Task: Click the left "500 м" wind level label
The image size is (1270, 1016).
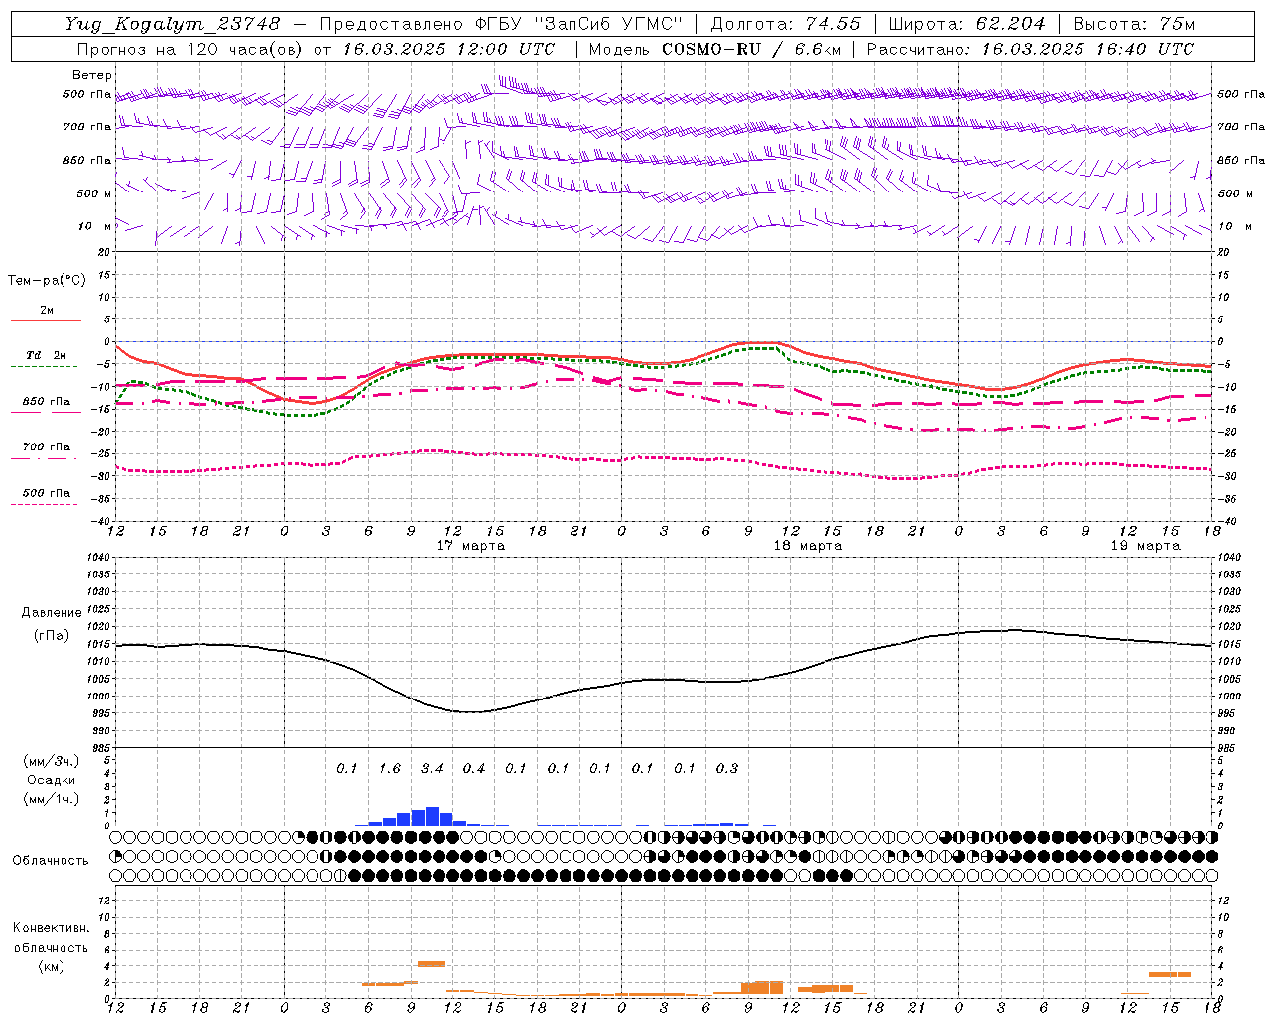Action: coord(94,193)
